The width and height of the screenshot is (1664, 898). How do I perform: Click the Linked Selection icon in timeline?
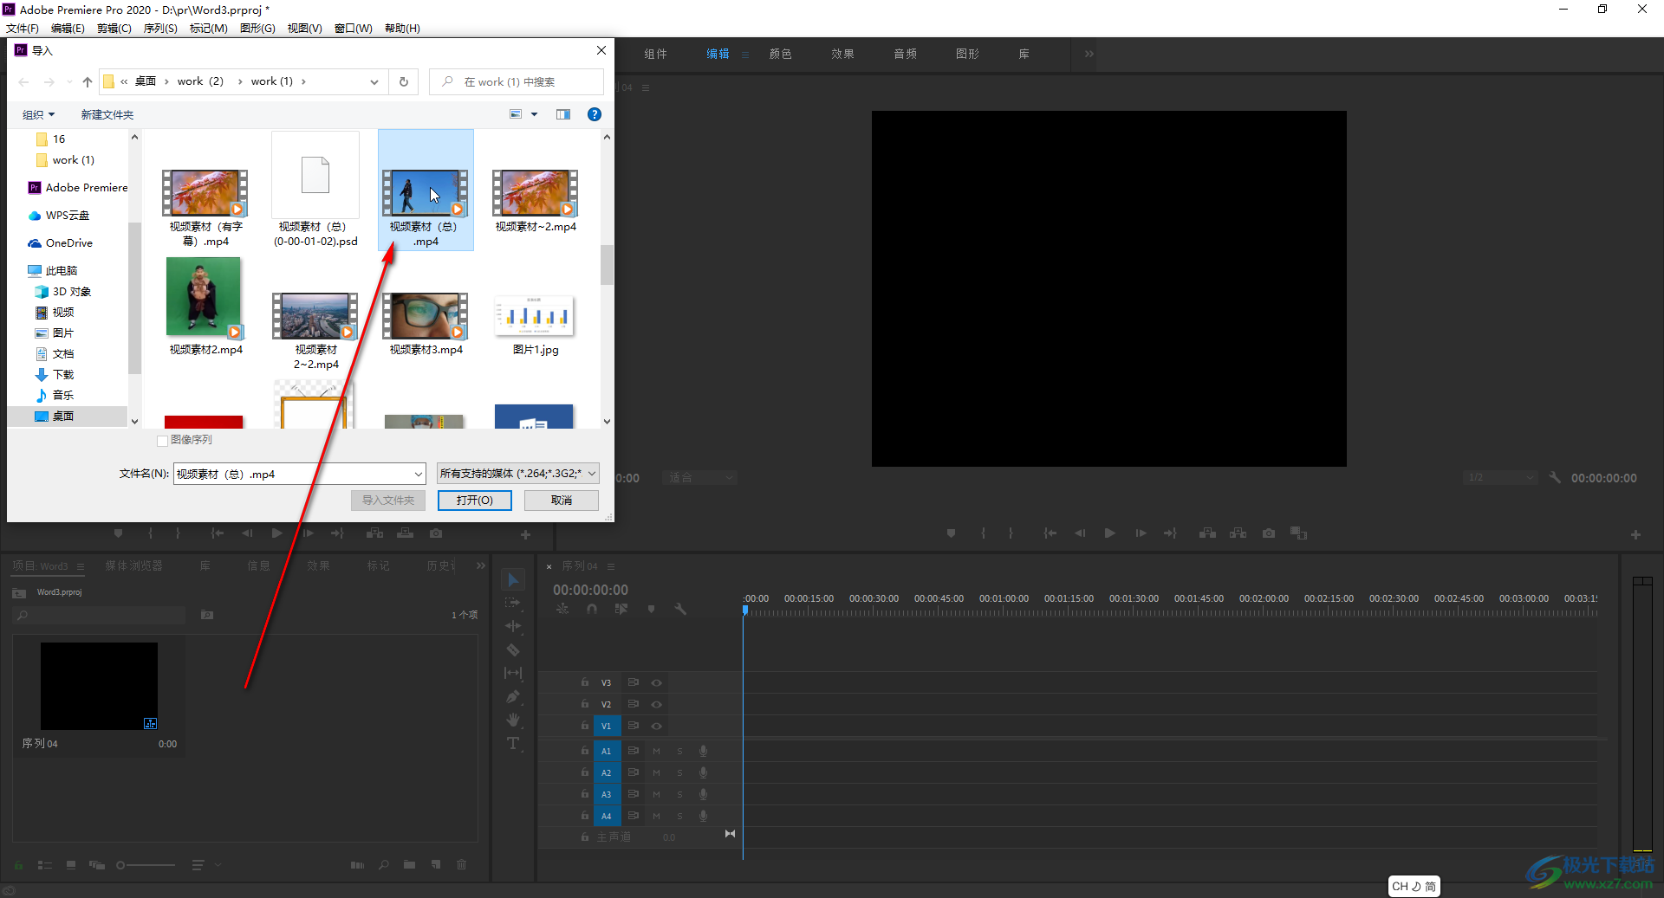pos(621,609)
